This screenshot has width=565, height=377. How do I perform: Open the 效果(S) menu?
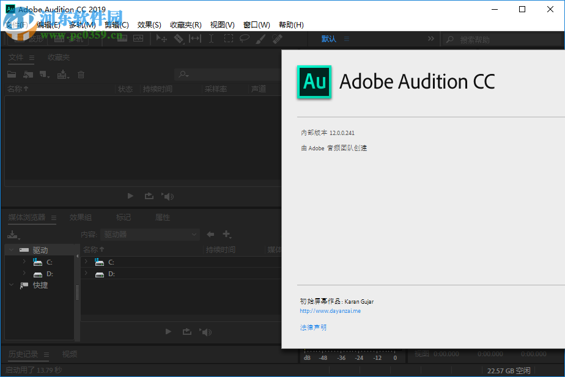[149, 24]
